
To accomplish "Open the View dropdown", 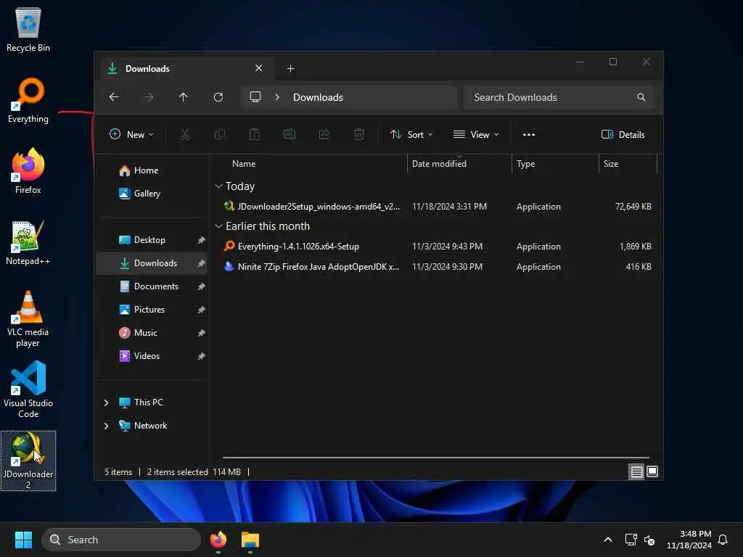I will [x=476, y=134].
